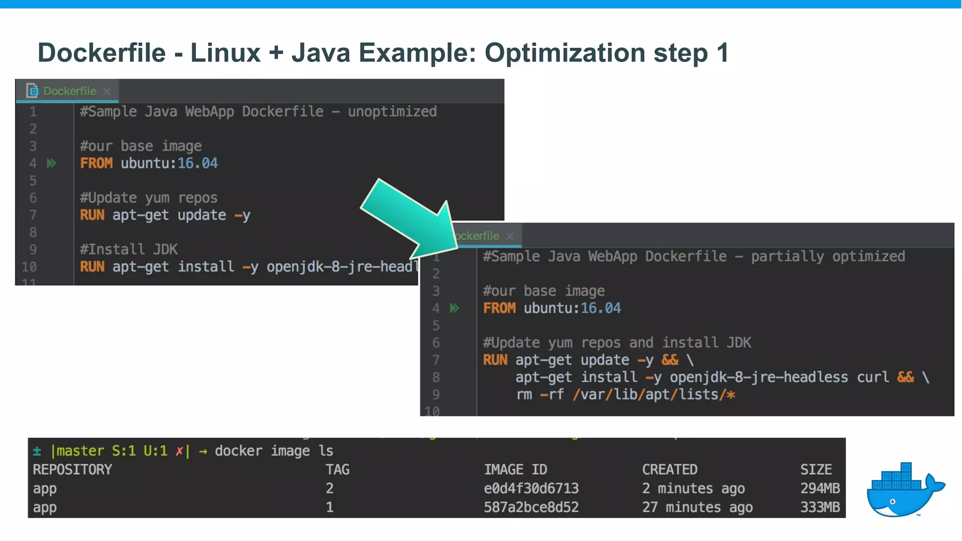Click the '27 minutes ago' created value

coord(698,507)
